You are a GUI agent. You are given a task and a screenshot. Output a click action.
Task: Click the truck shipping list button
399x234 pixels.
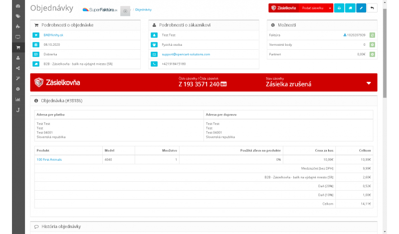[x=350, y=8]
